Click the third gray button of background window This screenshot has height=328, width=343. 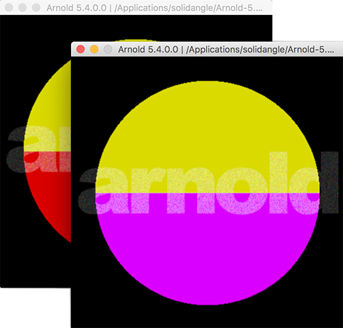(36, 8)
